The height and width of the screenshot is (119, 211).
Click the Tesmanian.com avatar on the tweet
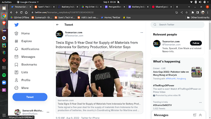[59, 34]
